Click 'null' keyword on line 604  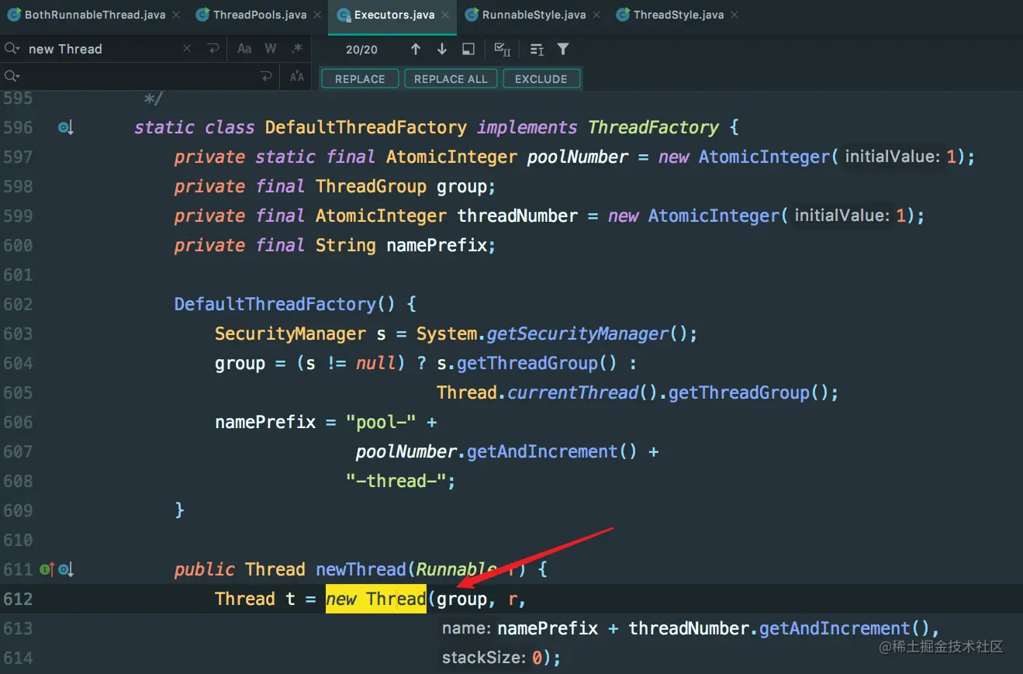point(376,363)
